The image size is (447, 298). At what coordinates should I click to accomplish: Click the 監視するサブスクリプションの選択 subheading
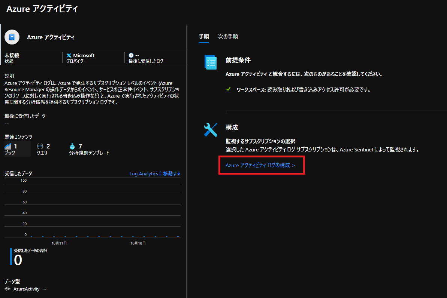(x=260, y=141)
